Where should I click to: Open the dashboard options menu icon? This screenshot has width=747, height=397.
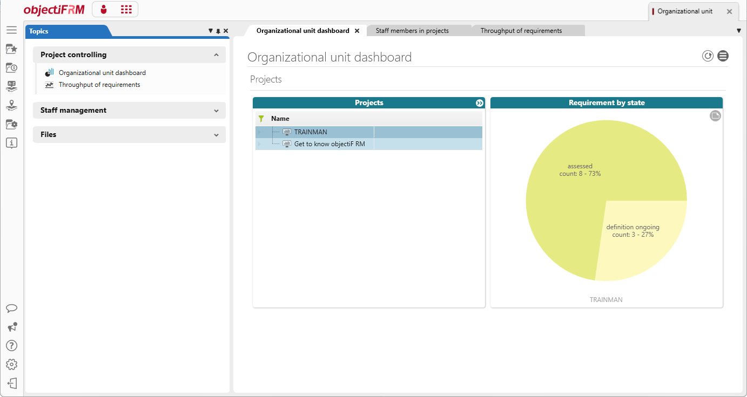[x=723, y=56]
